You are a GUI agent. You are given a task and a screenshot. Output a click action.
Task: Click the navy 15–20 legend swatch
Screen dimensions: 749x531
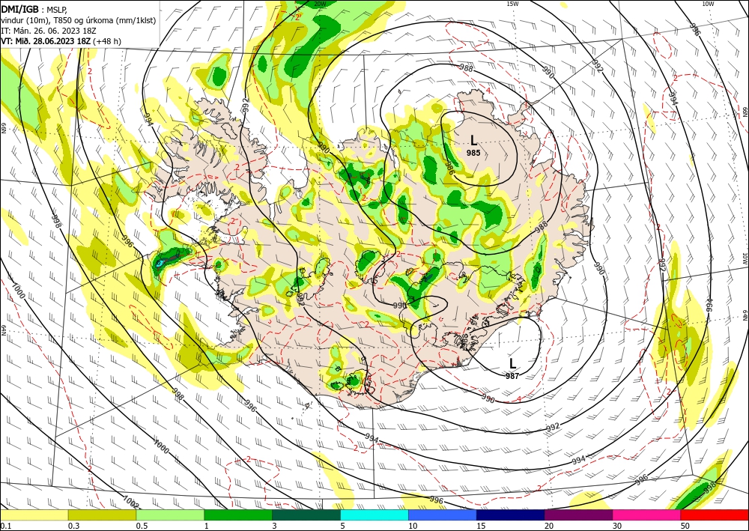tap(510, 515)
